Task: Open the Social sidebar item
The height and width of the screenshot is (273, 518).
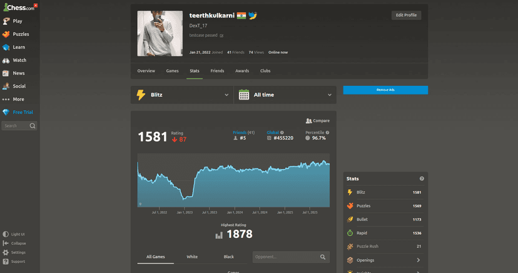Action: pos(19,86)
